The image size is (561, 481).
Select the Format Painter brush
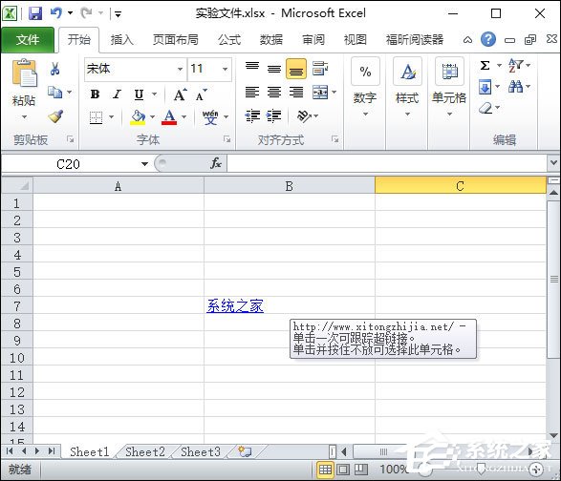[55, 115]
